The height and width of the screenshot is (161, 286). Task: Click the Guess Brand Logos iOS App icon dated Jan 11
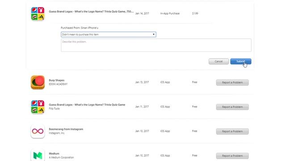click(x=38, y=107)
